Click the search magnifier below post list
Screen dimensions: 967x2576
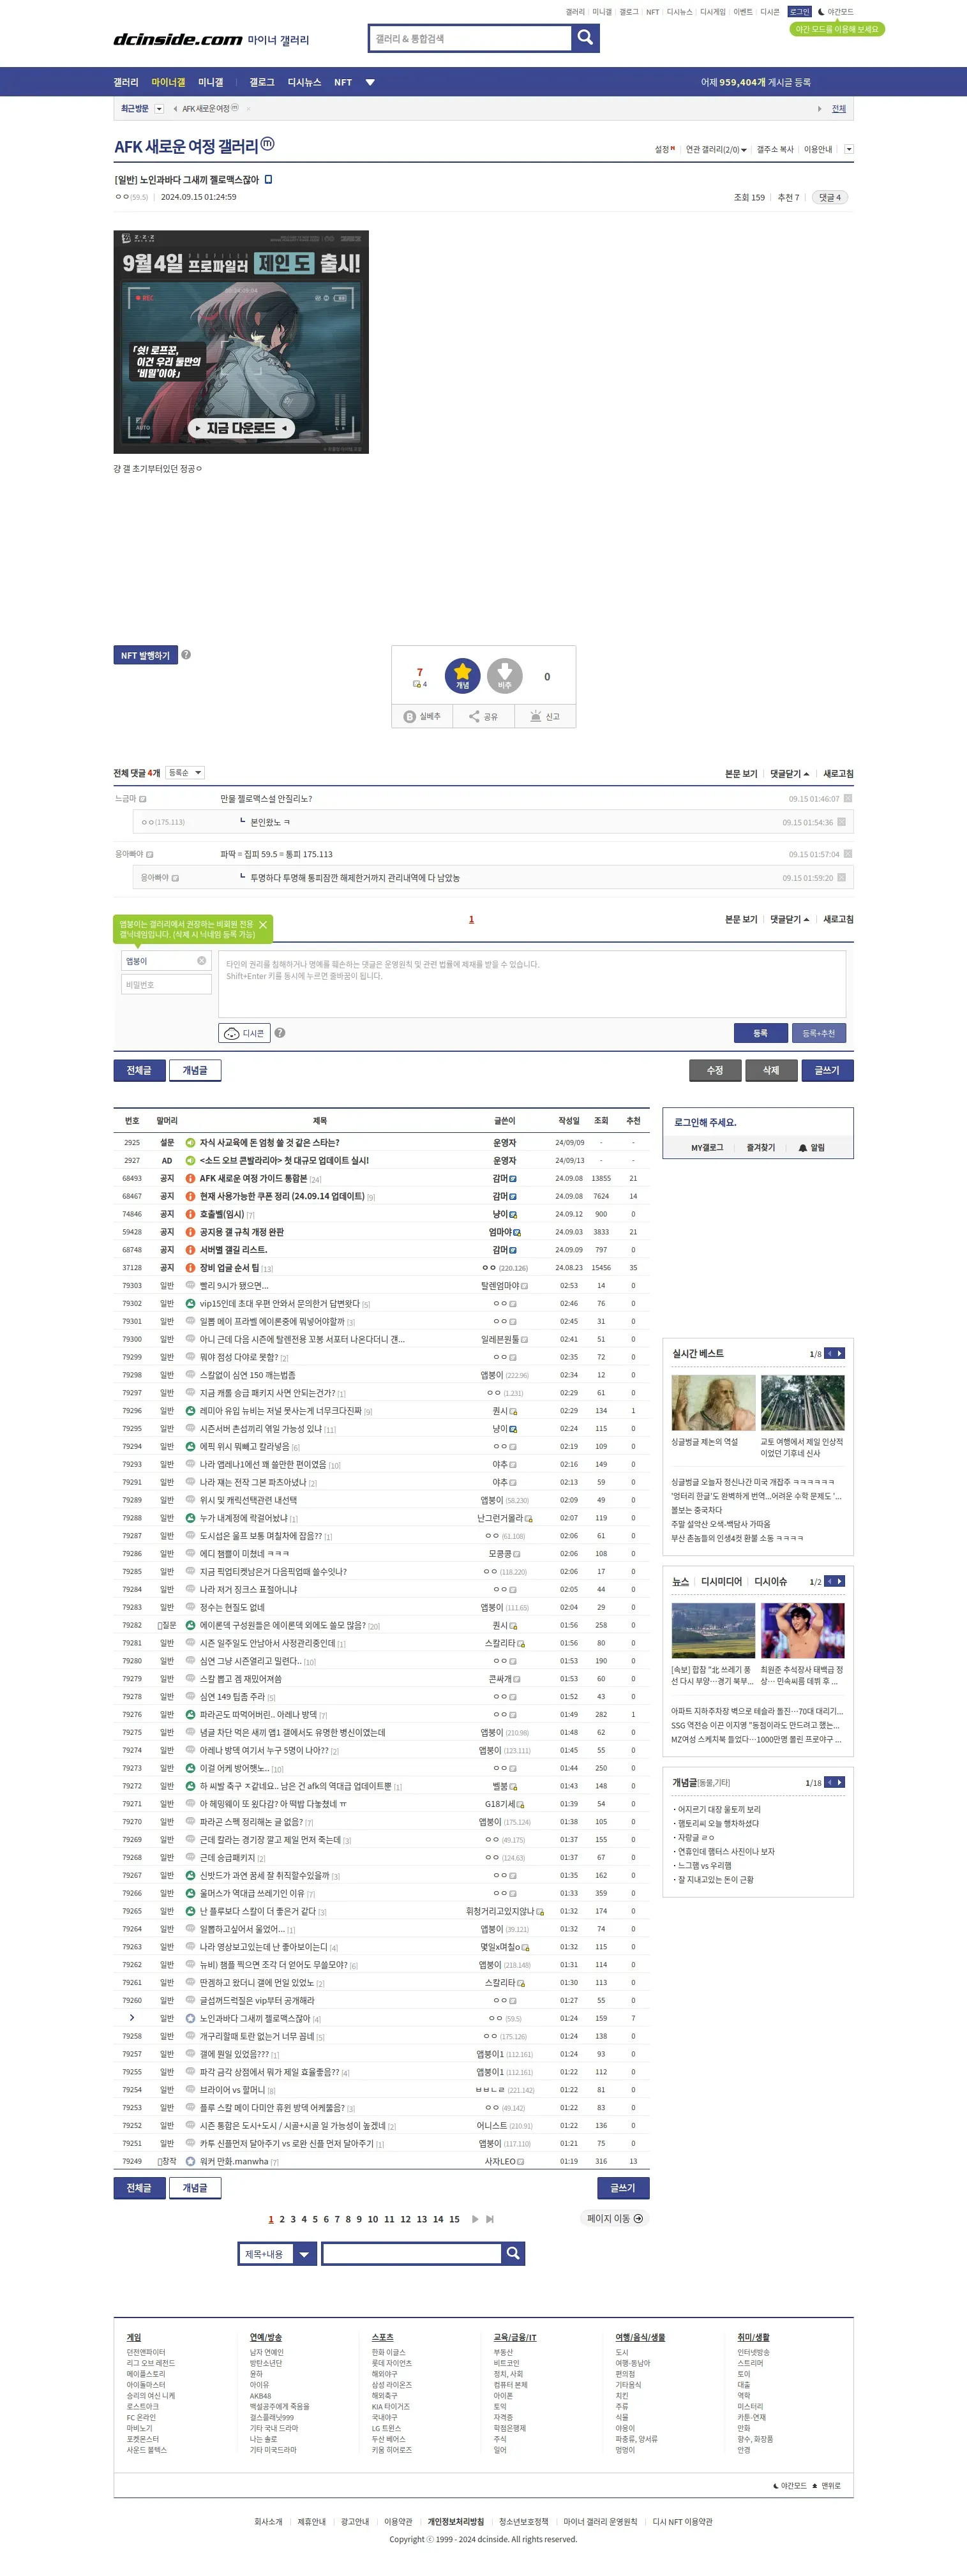[513, 2253]
